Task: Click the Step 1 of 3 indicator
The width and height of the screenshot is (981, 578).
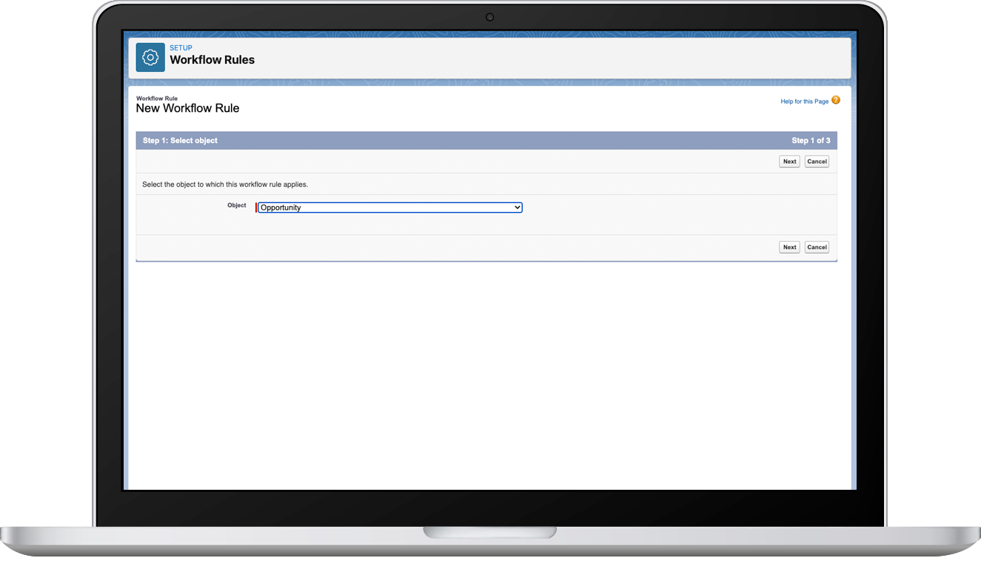Action: click(x=811, y=140)
